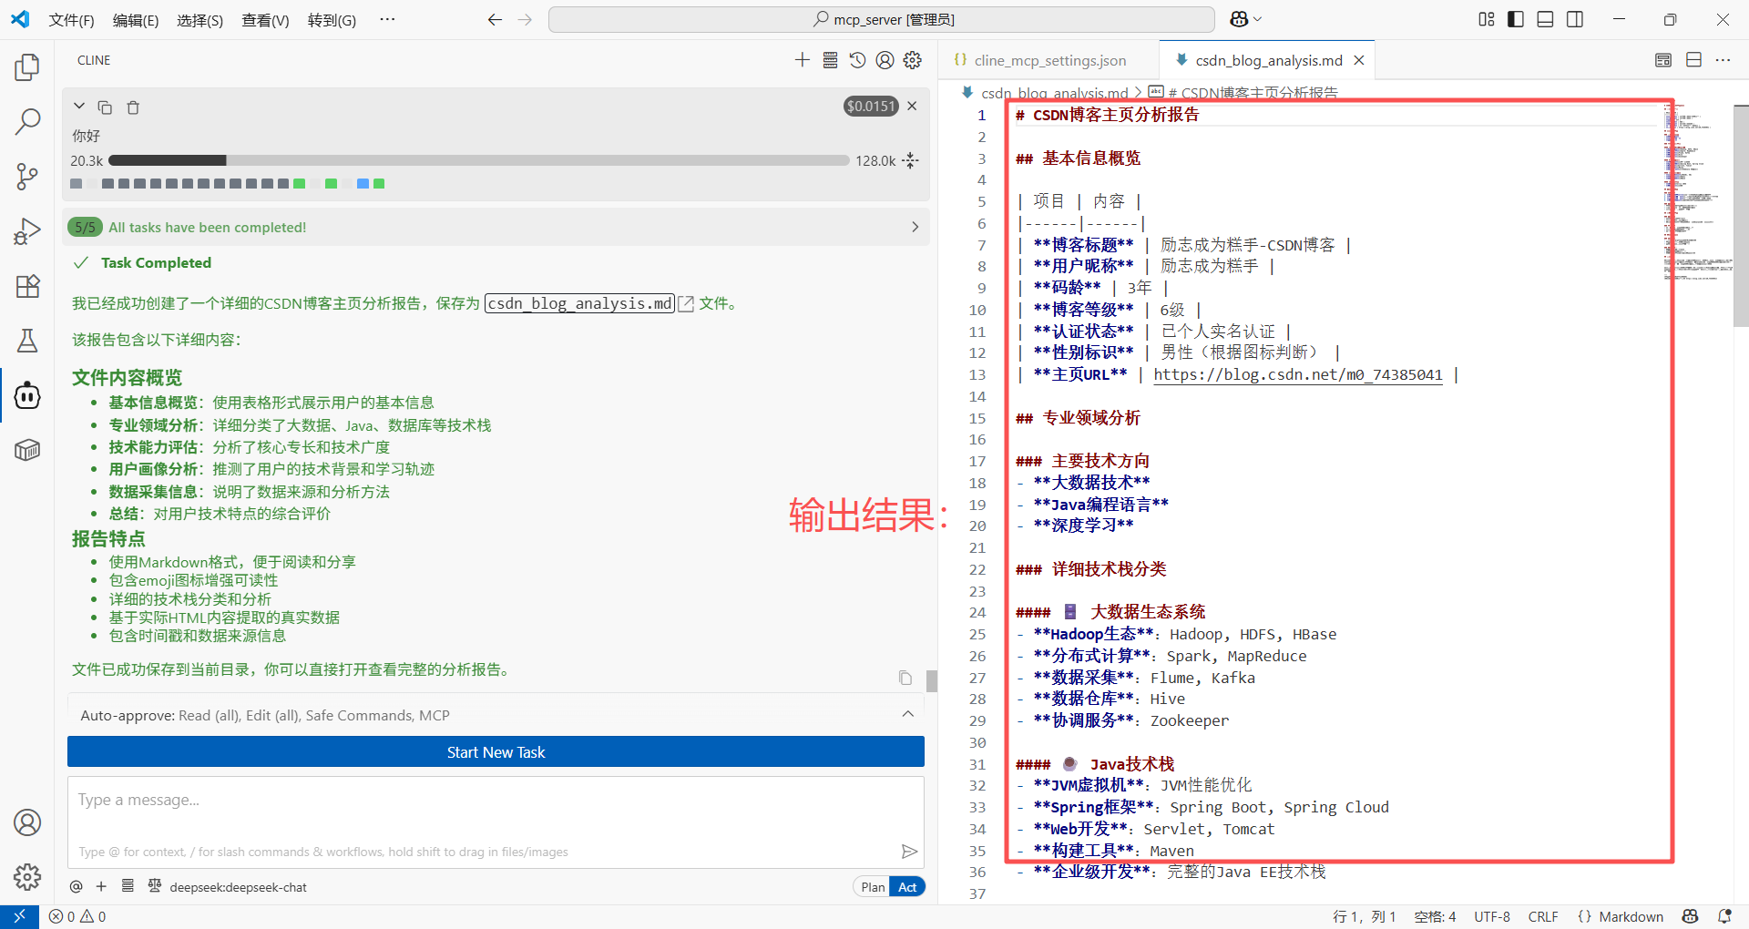Open the Copilot icon in title bar

1239,19
